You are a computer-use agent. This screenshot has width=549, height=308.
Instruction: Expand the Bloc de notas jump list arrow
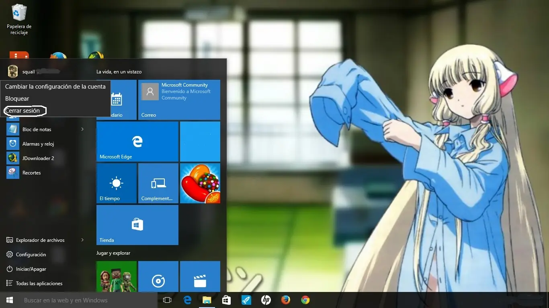[82, 129]
